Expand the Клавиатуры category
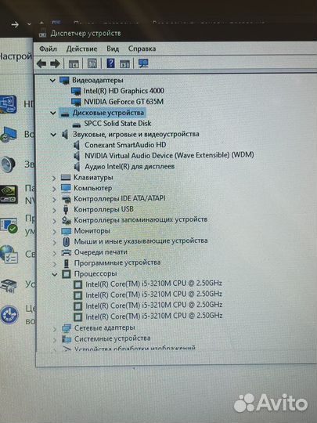317x423 pixels. (54, 178)
